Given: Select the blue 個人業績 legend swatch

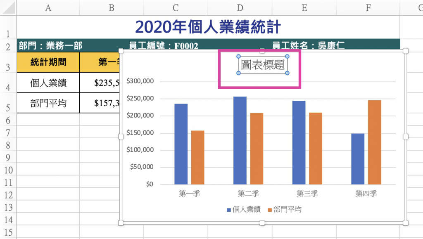Looking at the screenshot, I should click(229, 210).
